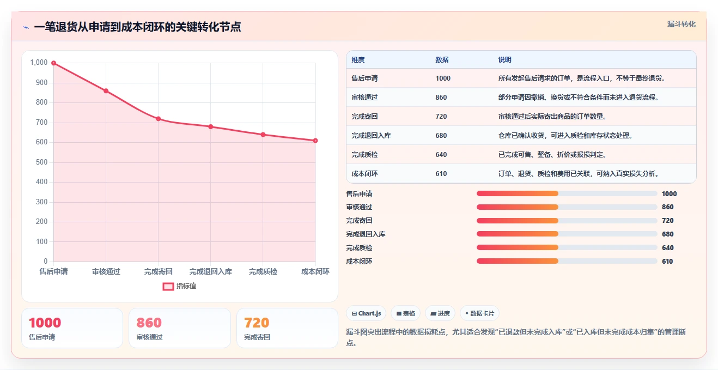Click the 数据卡片 chip icon
This screenshot has height=370, width=718.
point(467,313)
